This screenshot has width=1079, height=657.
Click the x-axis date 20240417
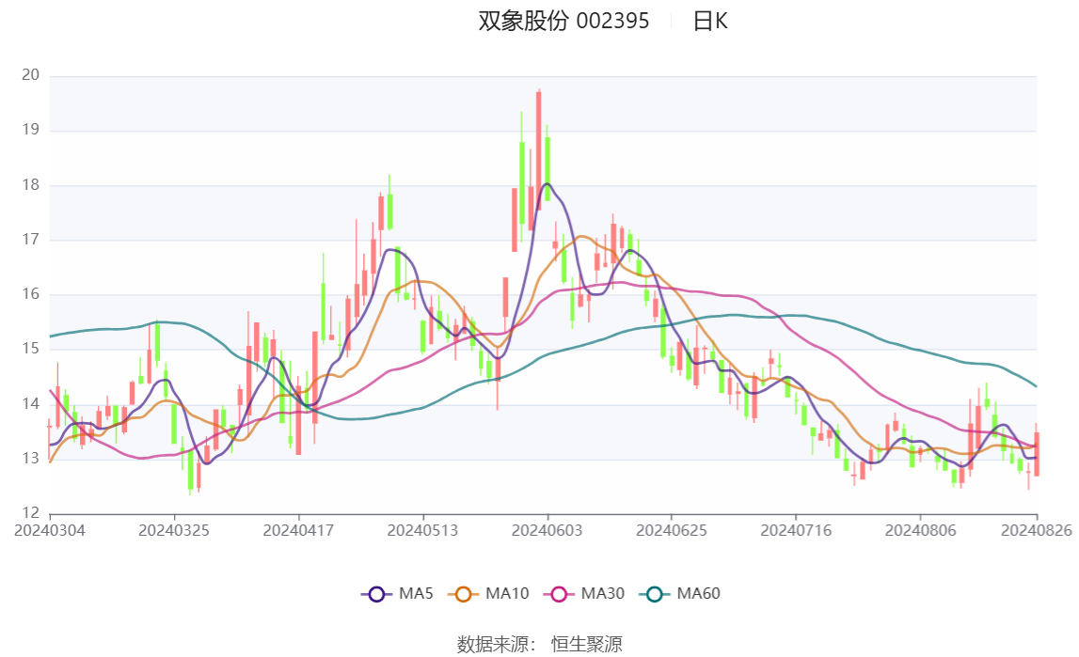click(x=298, y=530)
